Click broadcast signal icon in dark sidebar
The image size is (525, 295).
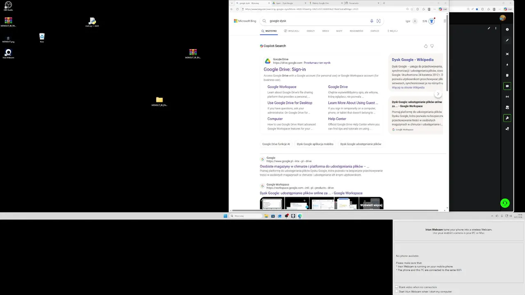pyautogui.click(x=507, y=97)
